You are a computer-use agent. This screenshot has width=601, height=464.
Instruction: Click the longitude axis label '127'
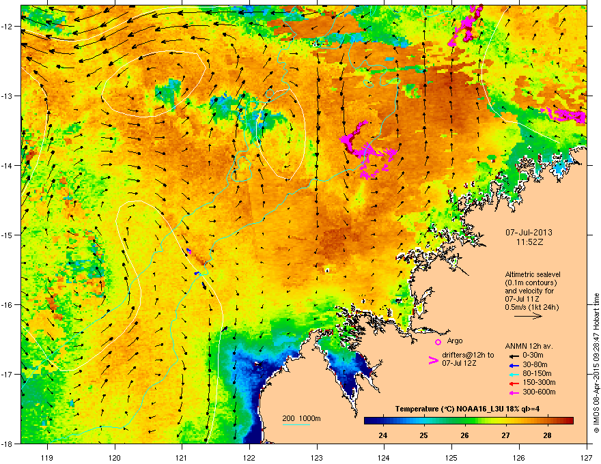click(587, 458)
